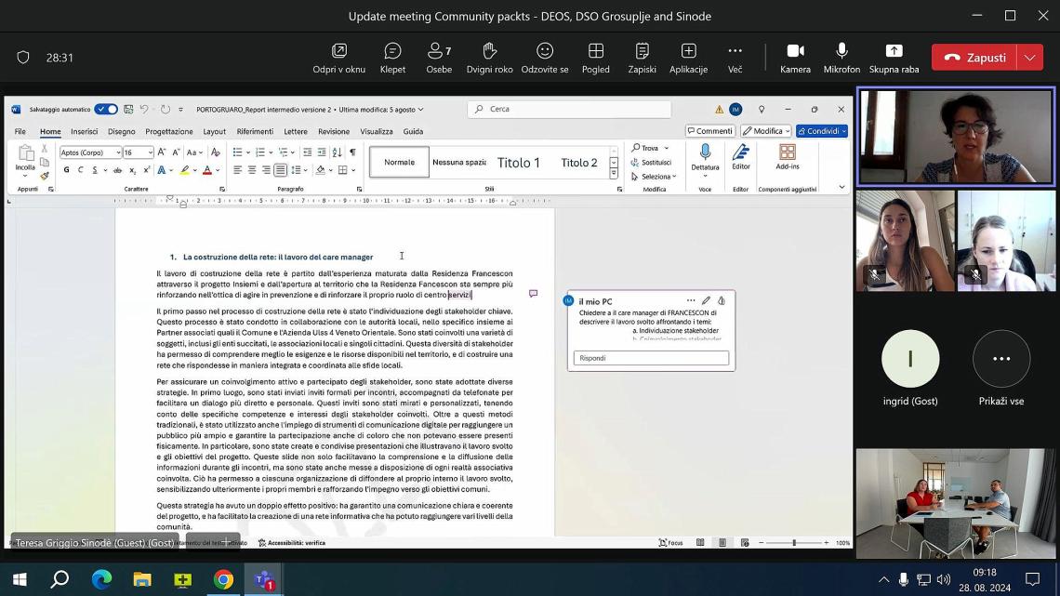Apply the Titolo 2 style
The width and height of the screenshot is (1060, 596).
coord(578,162)
